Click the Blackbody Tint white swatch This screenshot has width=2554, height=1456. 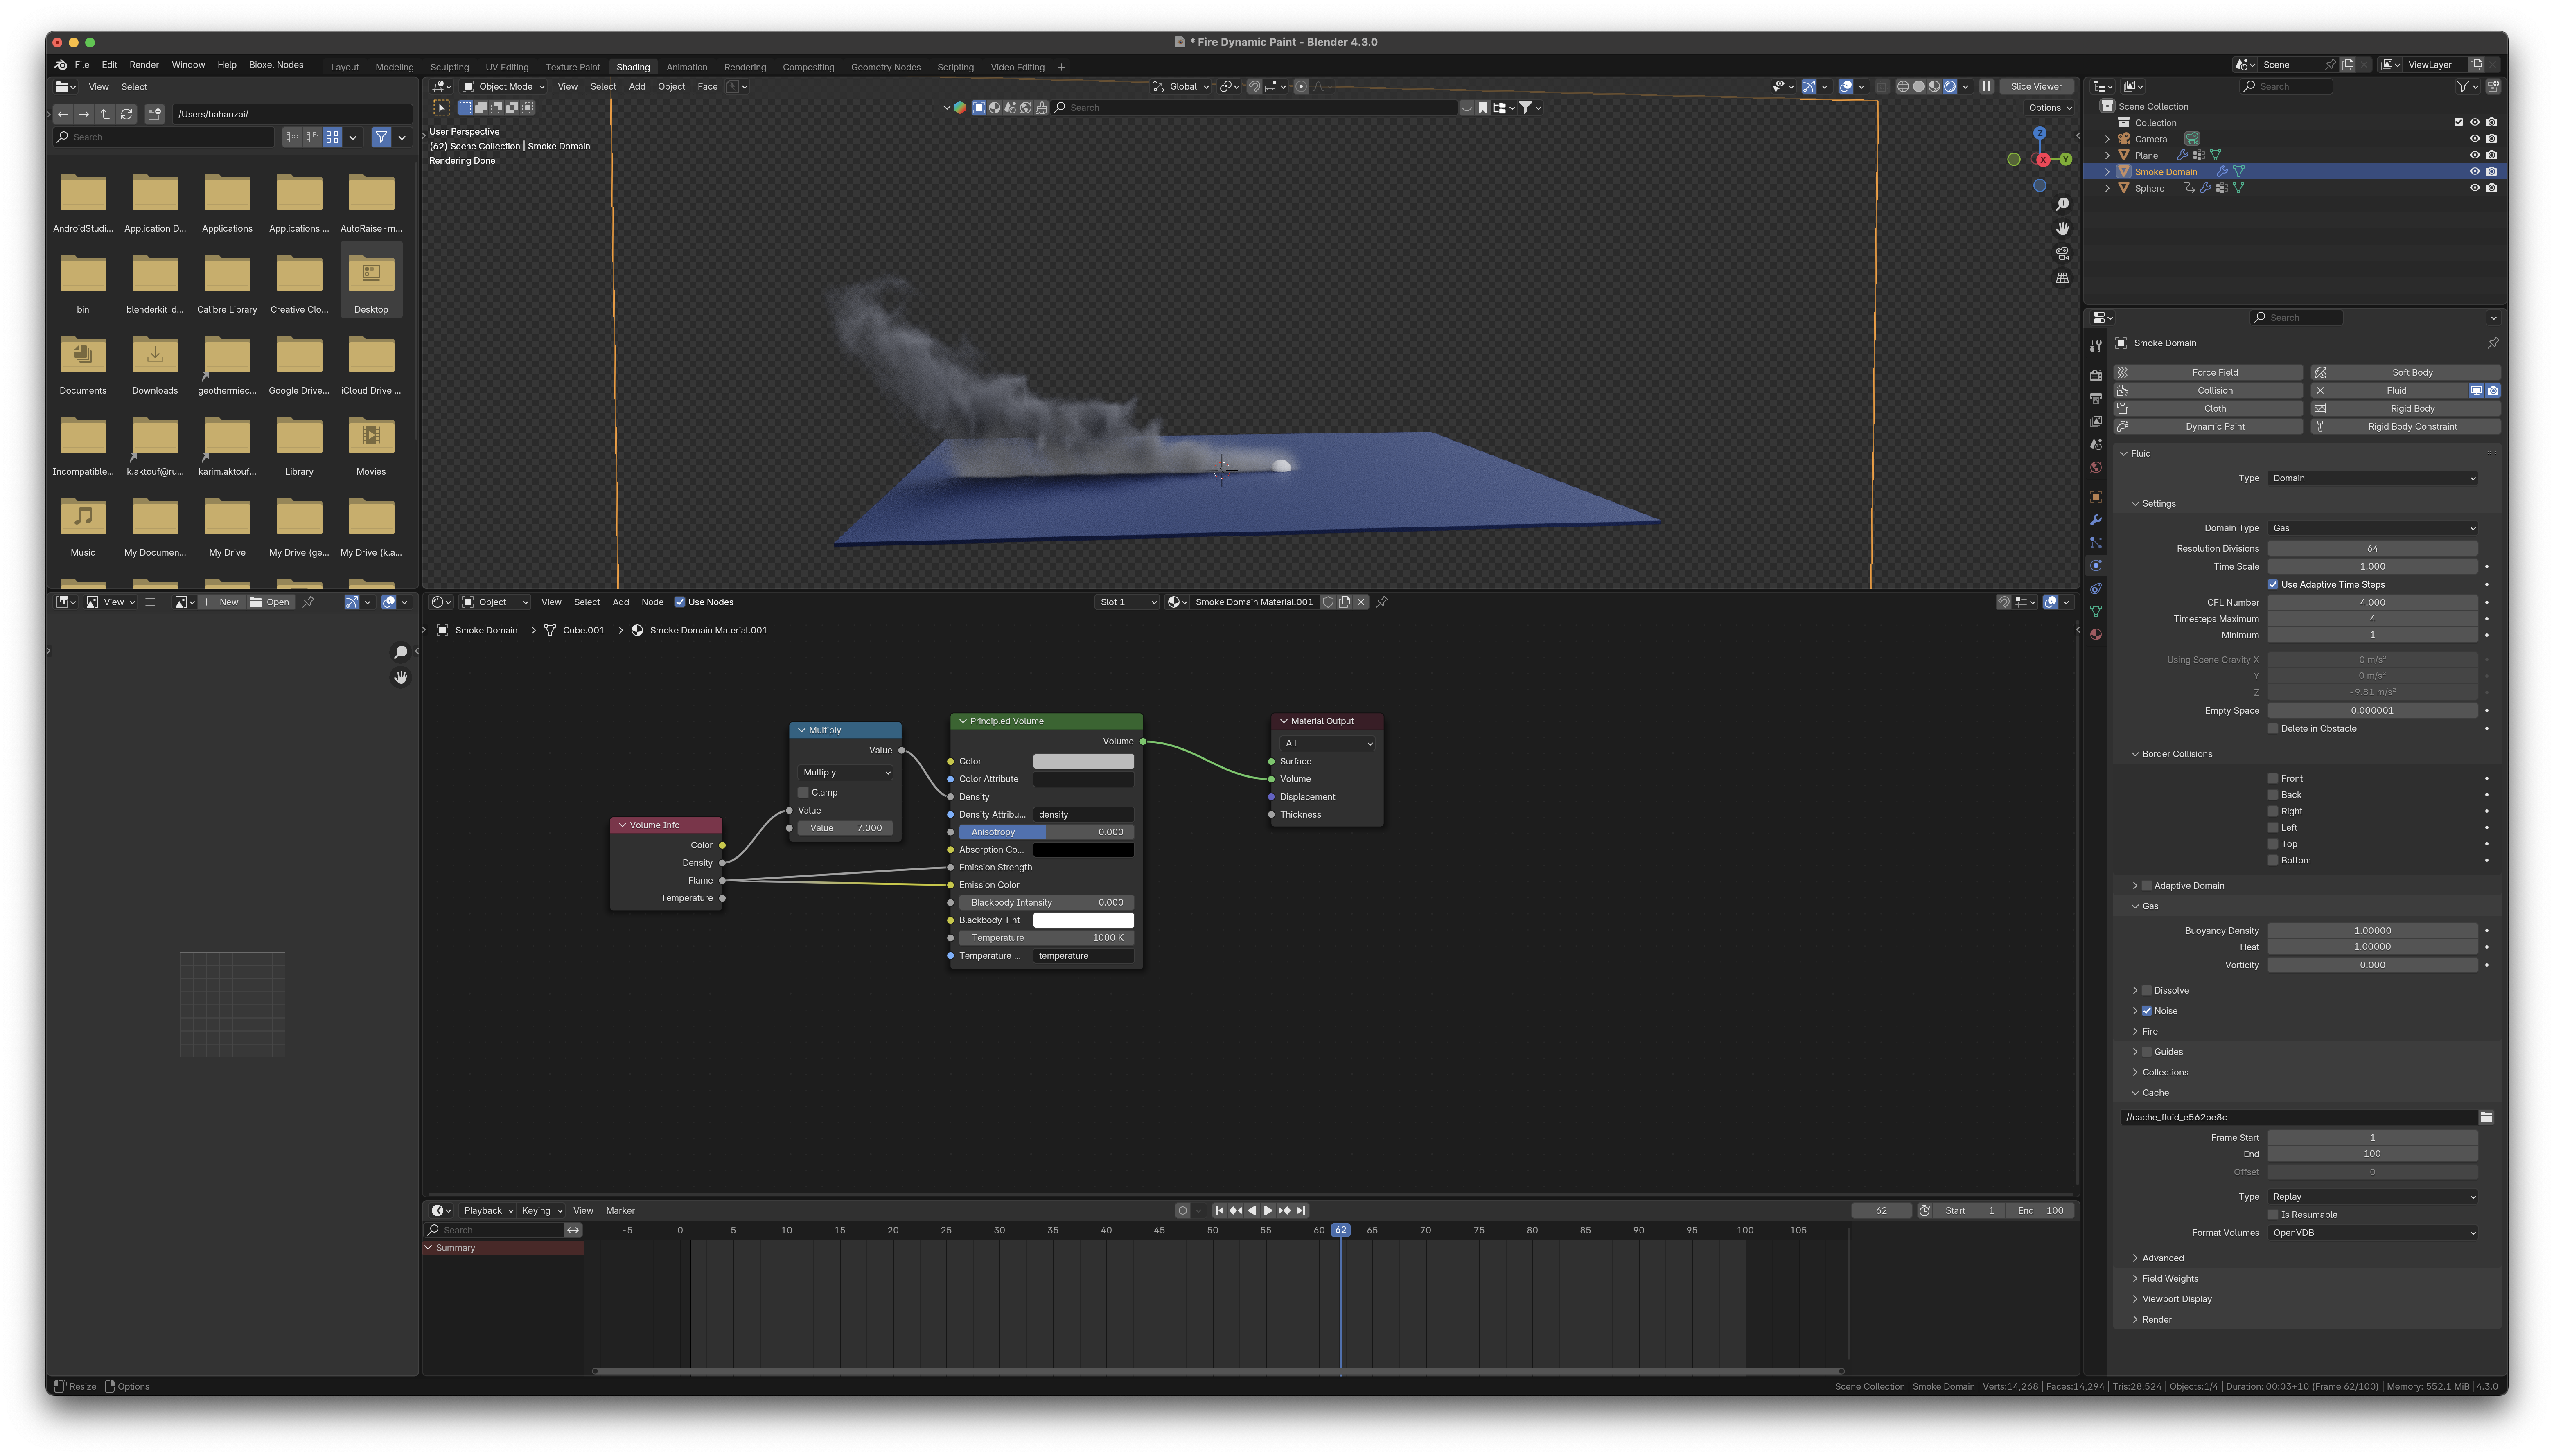point(1083,920)
